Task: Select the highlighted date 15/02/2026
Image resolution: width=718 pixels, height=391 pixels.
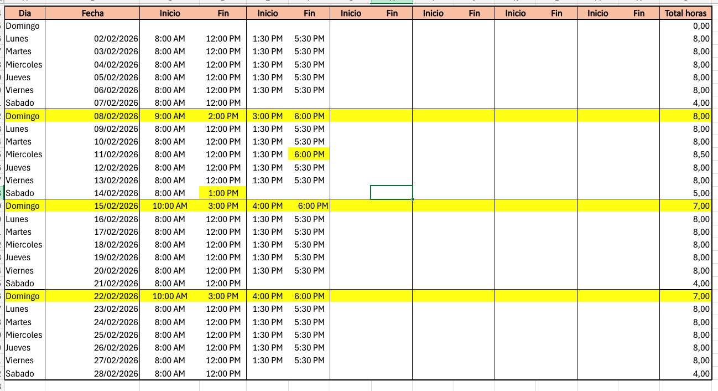Action: (x=92, y=206)
